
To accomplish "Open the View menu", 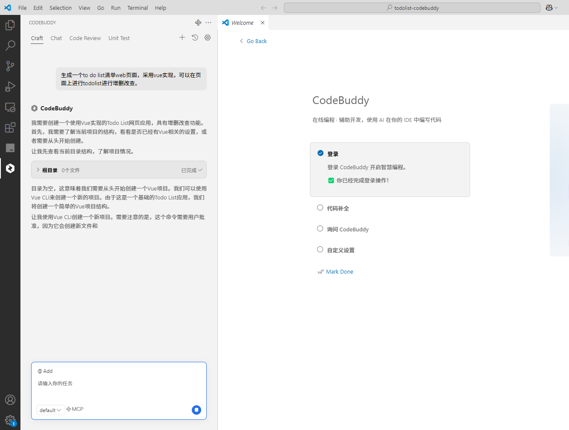I will tap(84, 8).
